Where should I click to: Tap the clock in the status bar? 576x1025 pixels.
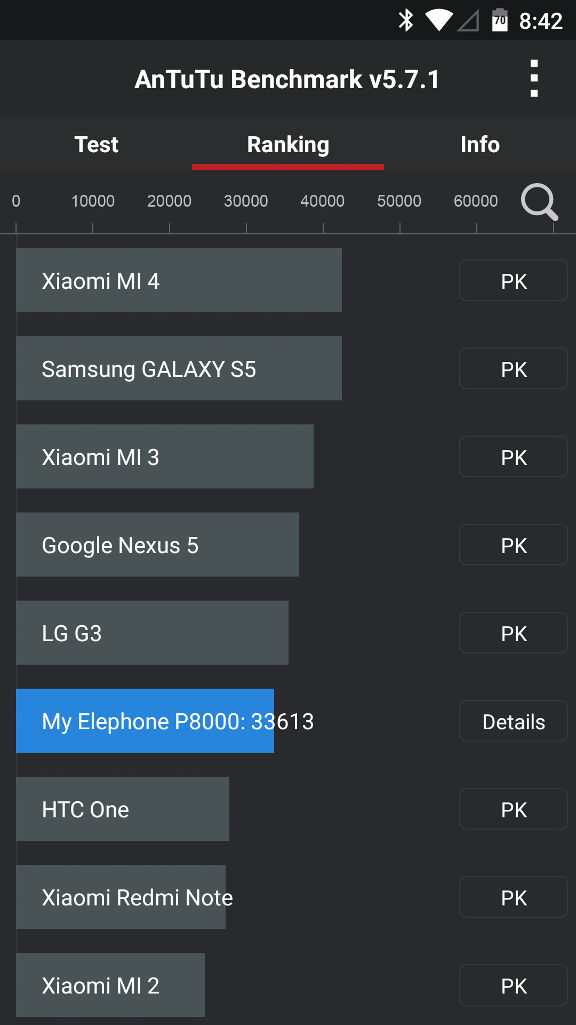pos(541,21)
